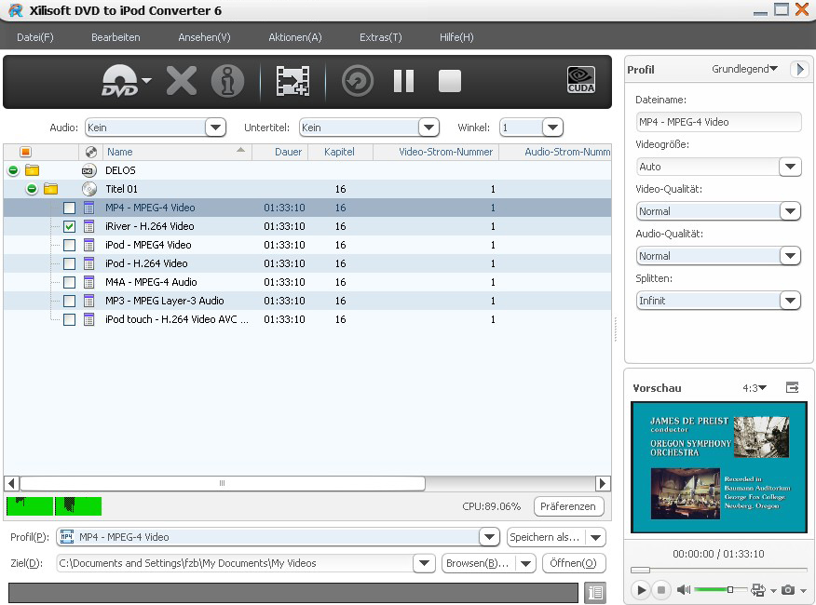Open the Profil(P) bottom dropdown
The image size is (816, 605).
tap(489, 537)
